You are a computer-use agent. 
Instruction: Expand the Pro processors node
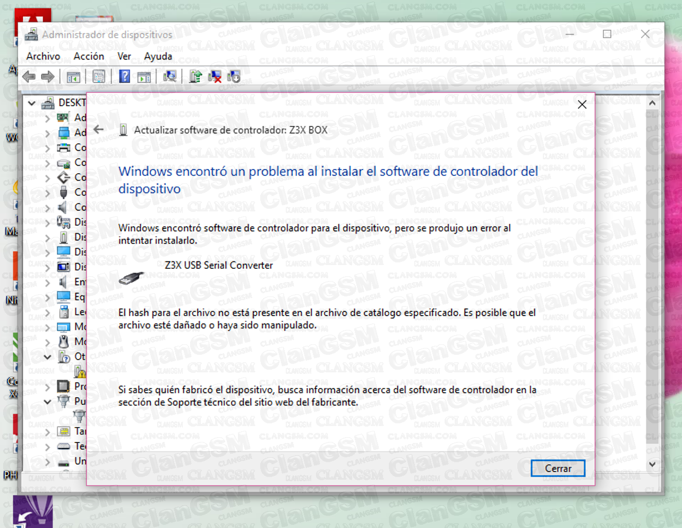point(47,386)
